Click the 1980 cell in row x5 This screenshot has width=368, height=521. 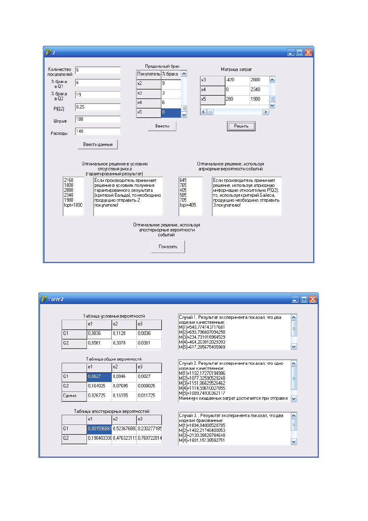tap(259, 100)
